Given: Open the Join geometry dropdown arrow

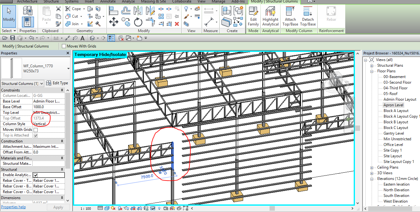Looking at the screenshot, I should 82,24.
